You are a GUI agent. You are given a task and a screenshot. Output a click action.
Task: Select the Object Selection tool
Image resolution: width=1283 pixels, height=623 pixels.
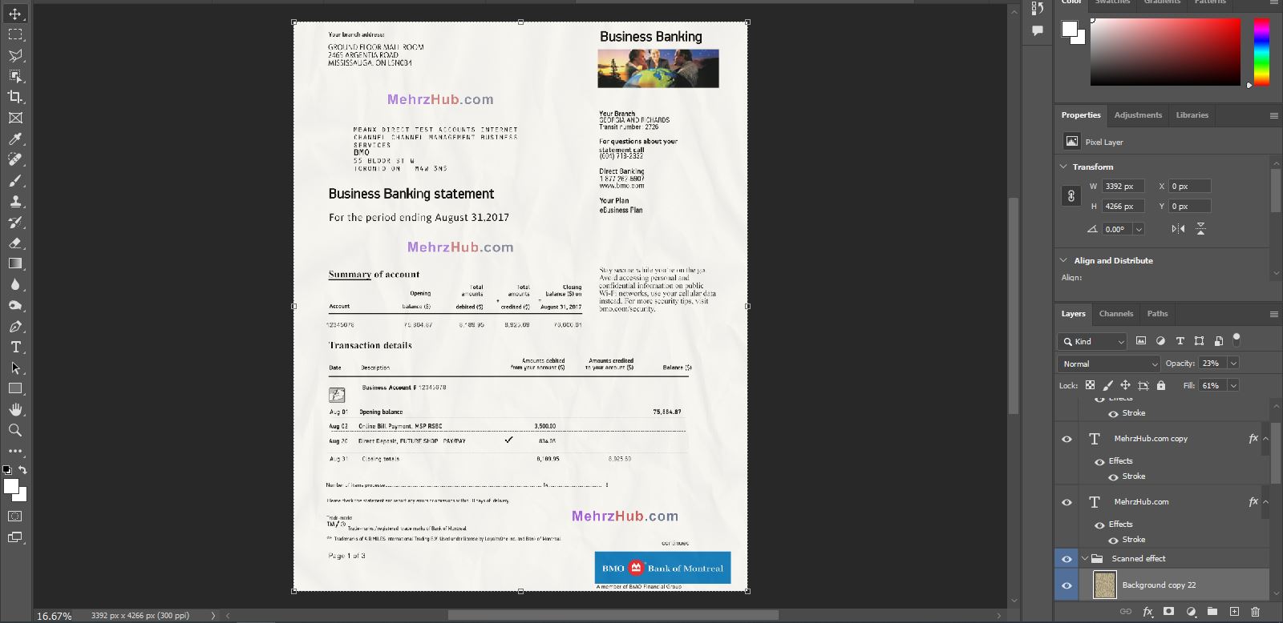click(15, 76)
